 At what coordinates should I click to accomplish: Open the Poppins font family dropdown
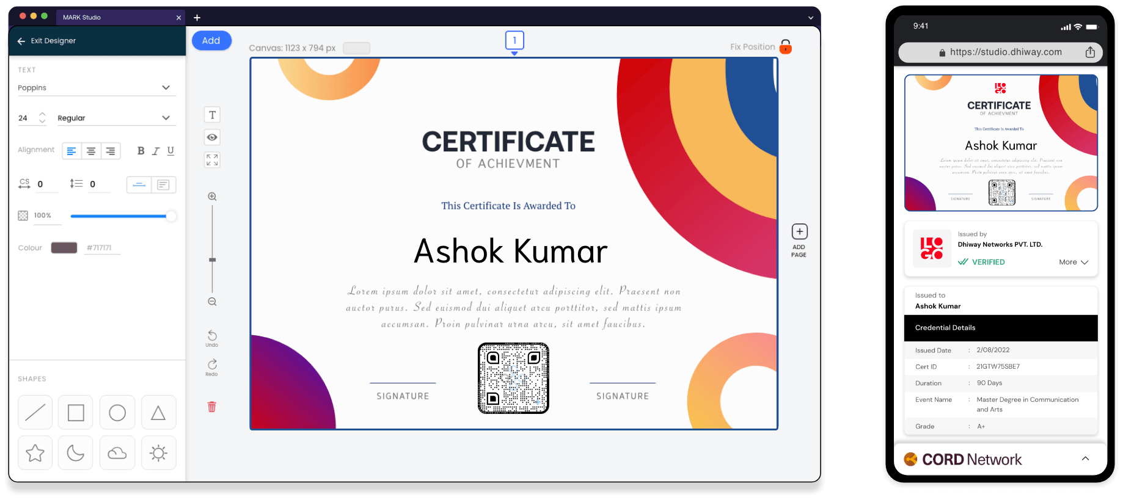tap(97, 88)
